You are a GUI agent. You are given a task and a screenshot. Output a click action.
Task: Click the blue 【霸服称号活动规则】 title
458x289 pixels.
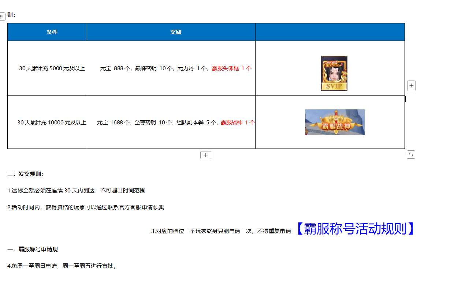pyautogui.click(x=354, y=229)
